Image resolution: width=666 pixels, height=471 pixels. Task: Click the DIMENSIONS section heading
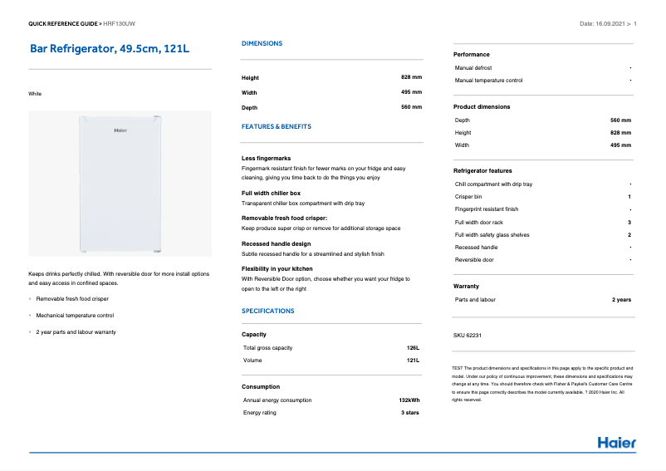pyautogui.click(x=262, y=43)
